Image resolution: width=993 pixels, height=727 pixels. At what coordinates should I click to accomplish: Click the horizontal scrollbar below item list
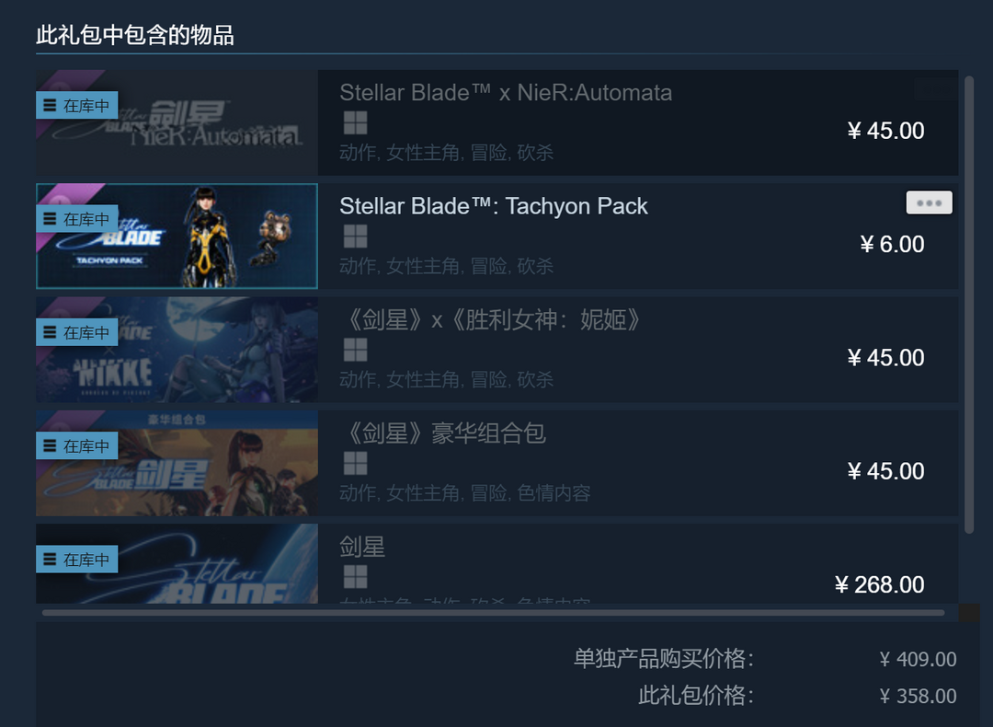point(494,613)
